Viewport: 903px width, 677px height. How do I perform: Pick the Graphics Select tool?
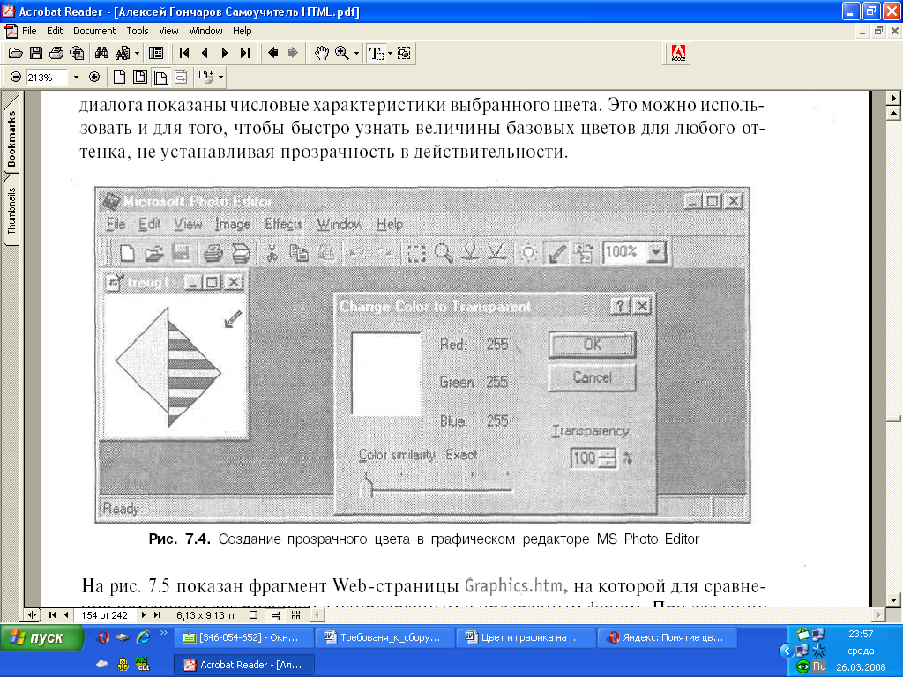[404, 54]
